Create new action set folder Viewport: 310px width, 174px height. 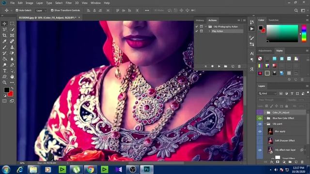click(226, 67)
